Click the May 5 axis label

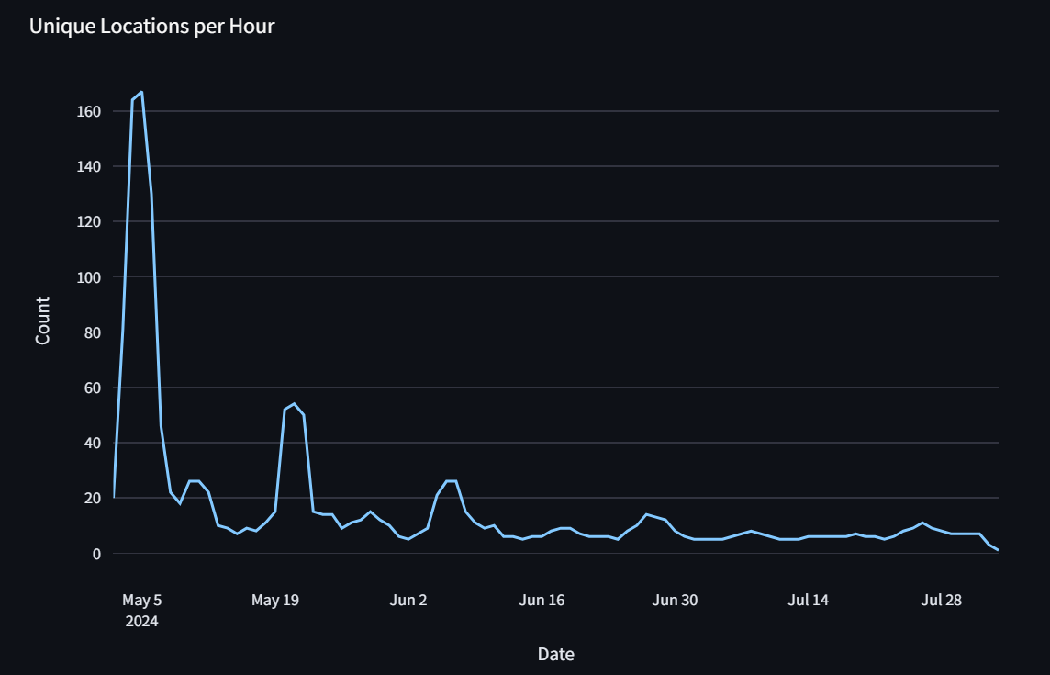tap(142, 599)
